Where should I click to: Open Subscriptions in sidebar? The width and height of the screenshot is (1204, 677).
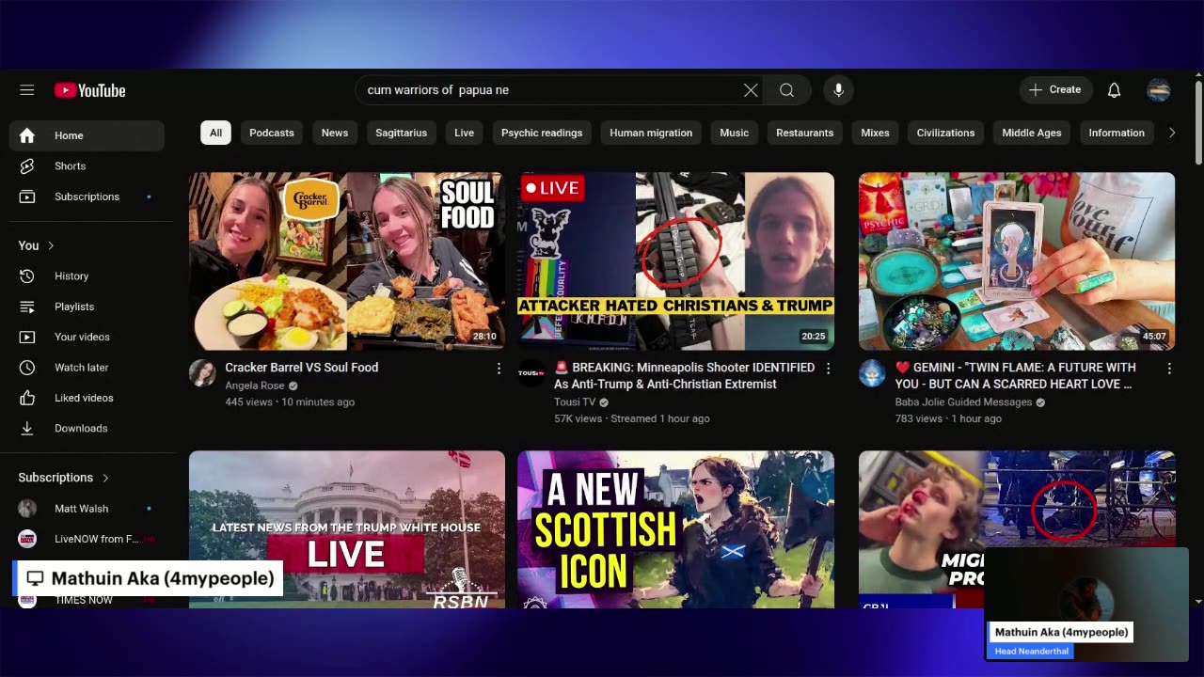click(87, 197)
